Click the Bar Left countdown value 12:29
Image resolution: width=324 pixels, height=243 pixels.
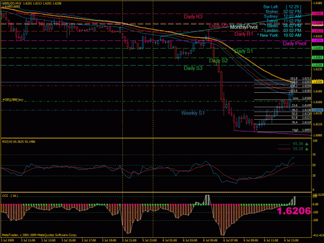(x=293, y=7)
